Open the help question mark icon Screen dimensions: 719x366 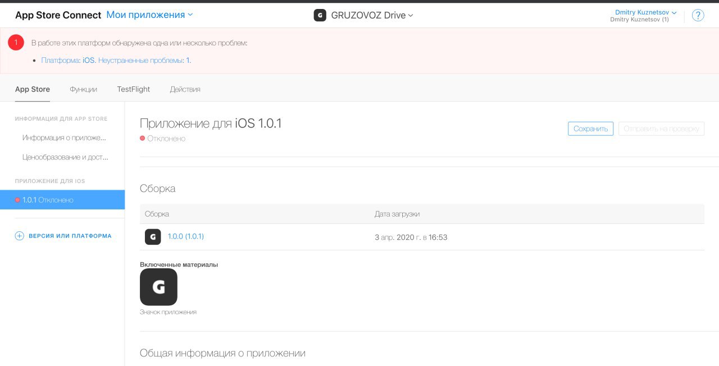pyautogui.click(x=698, y=16)
